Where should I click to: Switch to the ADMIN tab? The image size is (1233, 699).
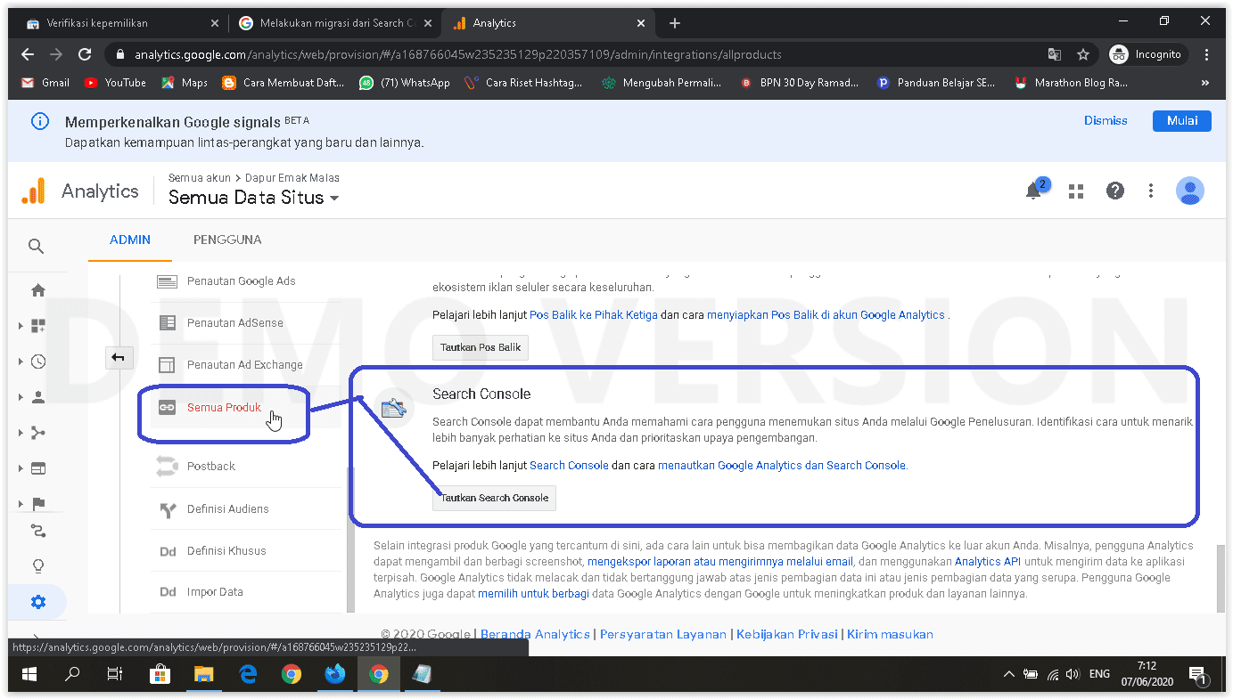tap(130, 240)
